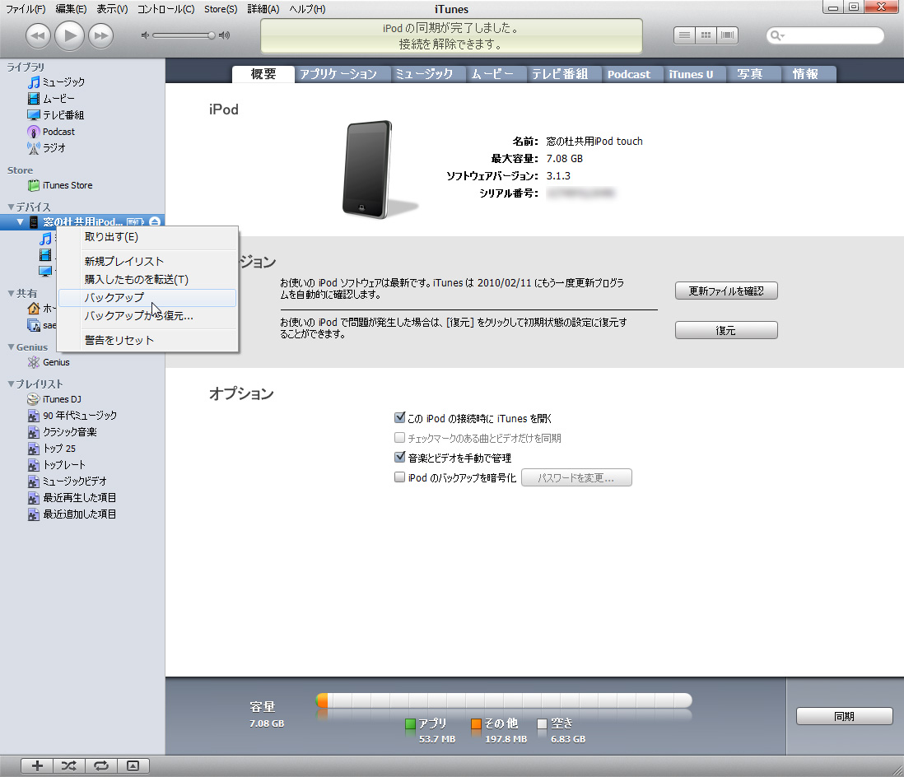Uncheck この iPod の接続時に iTunes を開く

pyautogui.click(x=399, y=417)
